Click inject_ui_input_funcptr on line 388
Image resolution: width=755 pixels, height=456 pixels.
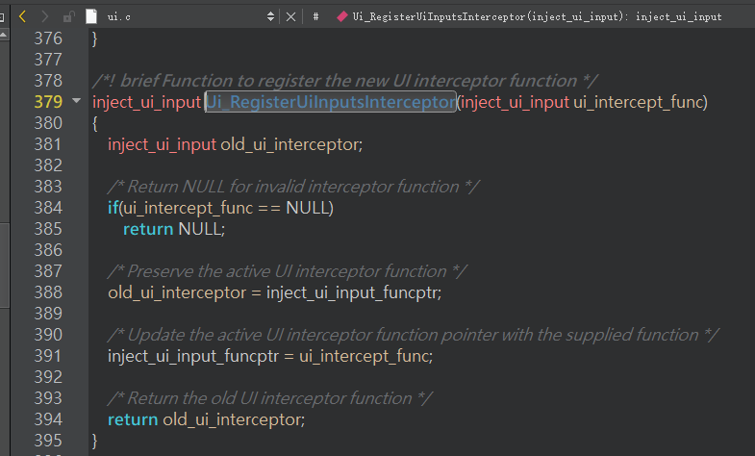(352, 292)
